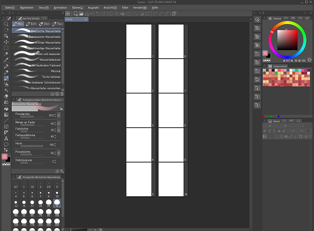Screen dimensions: 314x231
Task: Select the Text tool
Action: point(6,138)
